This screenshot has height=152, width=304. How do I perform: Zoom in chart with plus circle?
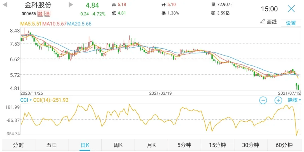coord(278,100)
